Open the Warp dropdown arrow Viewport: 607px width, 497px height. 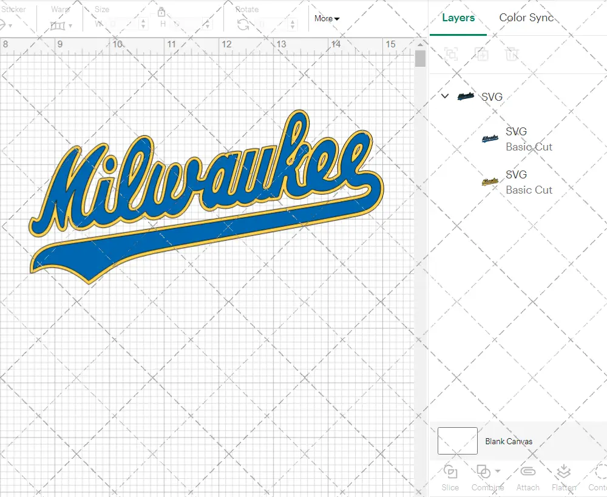tap(70, 26)
